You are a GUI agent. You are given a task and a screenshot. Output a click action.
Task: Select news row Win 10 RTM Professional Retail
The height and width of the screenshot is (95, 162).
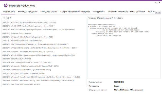coord(28,26)
